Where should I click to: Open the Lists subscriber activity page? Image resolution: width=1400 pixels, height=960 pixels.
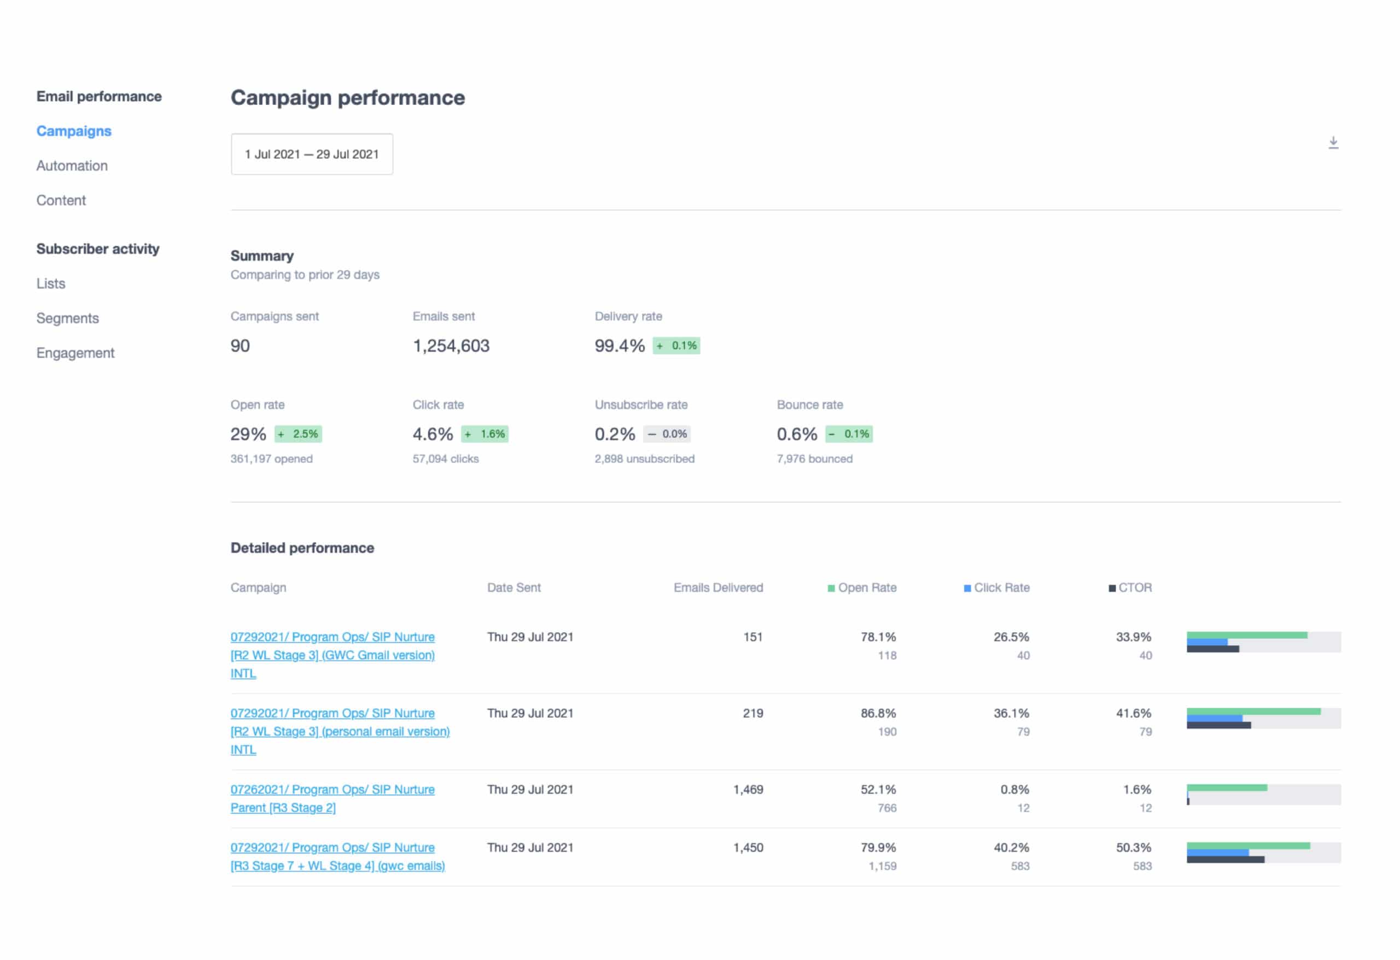pyautogui.click(x=51, y=283)
